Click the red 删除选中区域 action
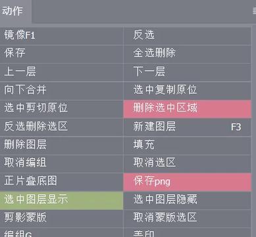This screenshot has width=256, height=237. pos(187,109)
